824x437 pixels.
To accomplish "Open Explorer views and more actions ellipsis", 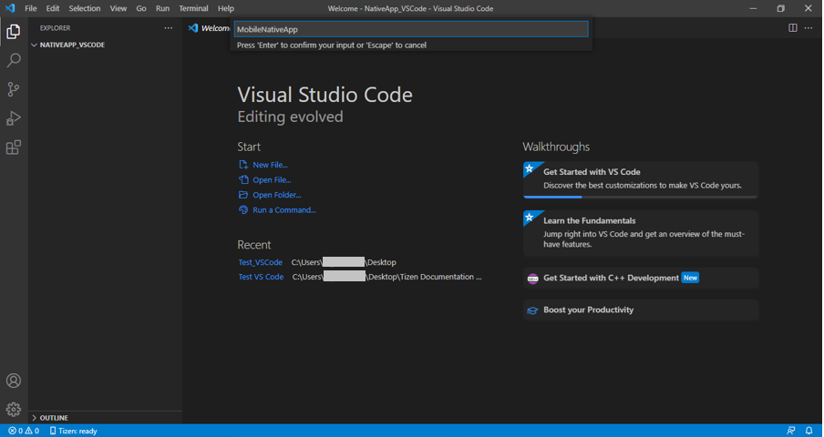I will click(x=168, y=28).
